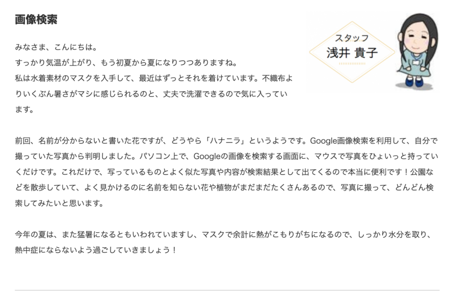
Task: Click the sentence about 初夏から夏
Action: tap(127, 63)
